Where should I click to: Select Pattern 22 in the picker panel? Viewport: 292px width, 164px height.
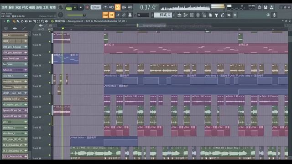[x=15, y=70]
